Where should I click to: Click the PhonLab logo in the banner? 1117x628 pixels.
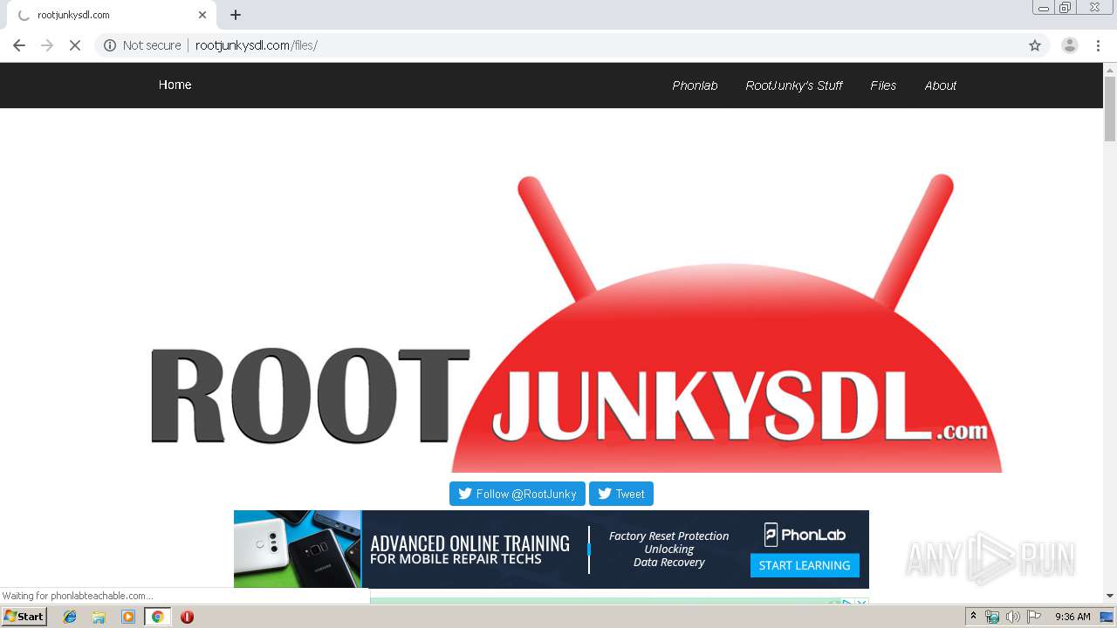(805, 535)
